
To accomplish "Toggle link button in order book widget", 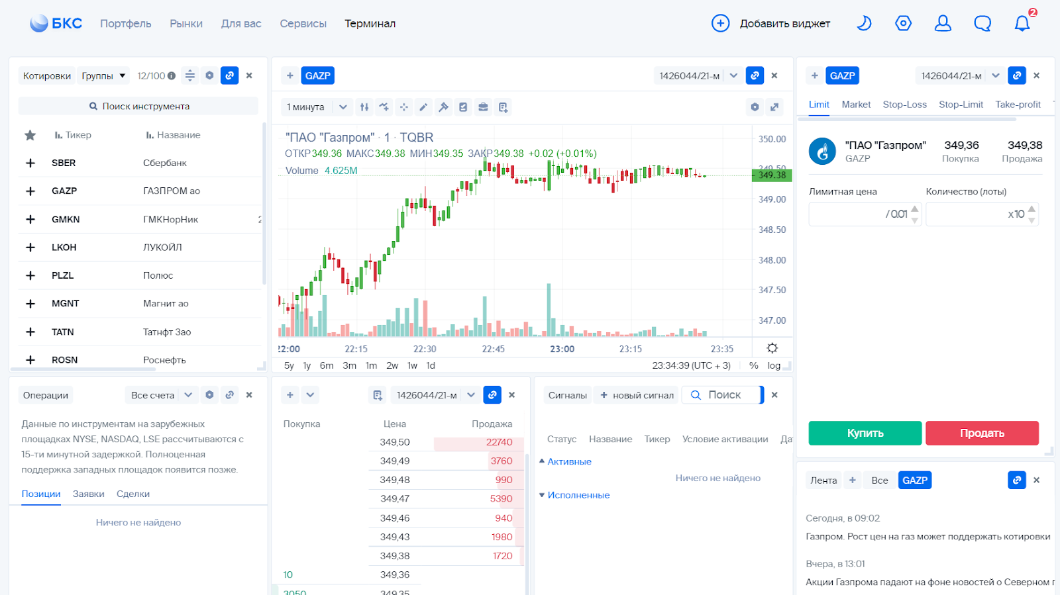I will [492, 395].
